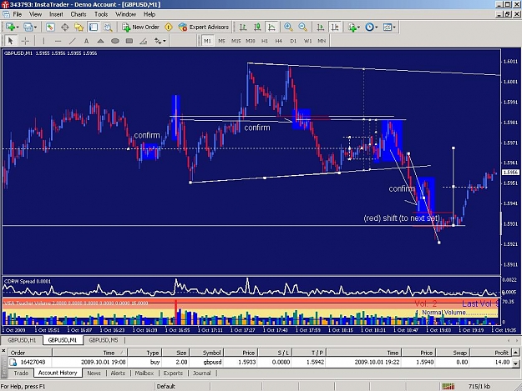The image size is (522, 391).
Task: Toggle Auto Scroll chart icon
Action: tap(321, 28)
